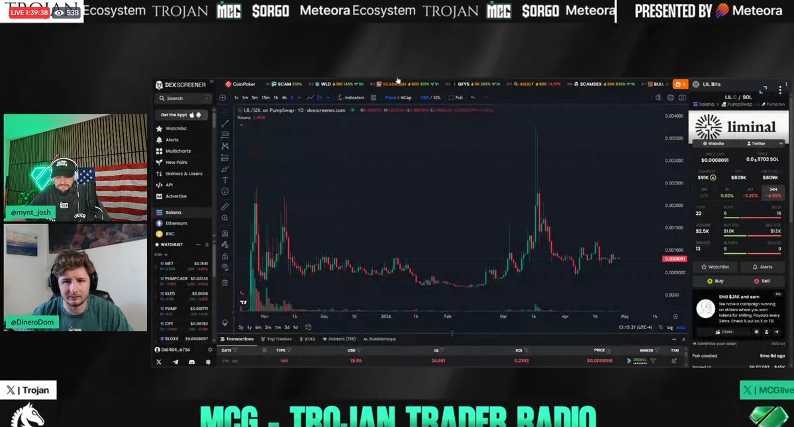Image resolution: width=794 pixels, height=427 pixels.
Task: Click the Get the App button
Action: click(181, 115)
